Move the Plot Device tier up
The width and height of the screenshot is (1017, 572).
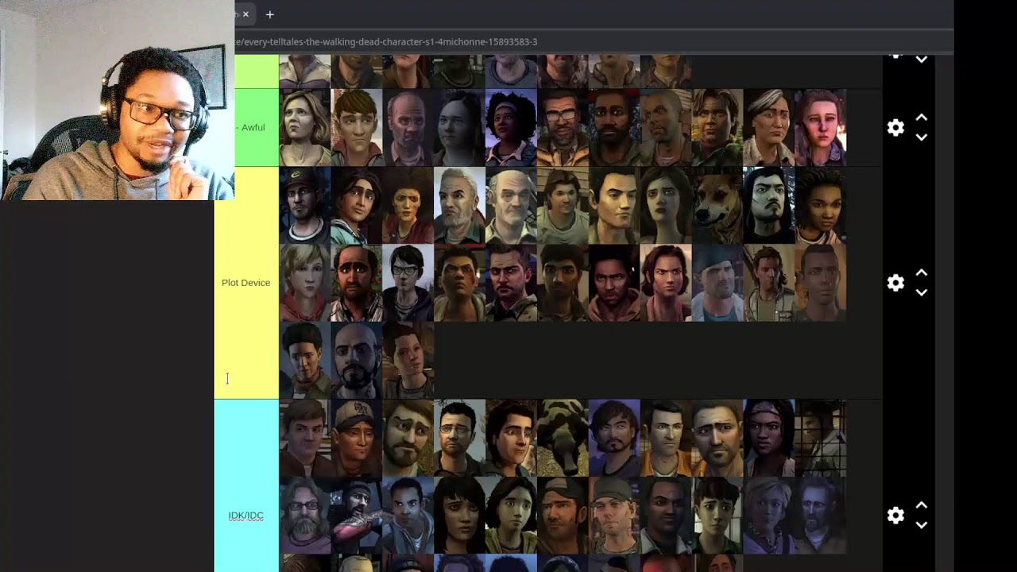[x=922, y=272]
